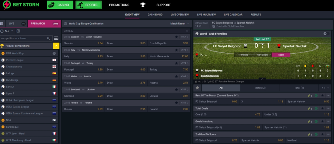Screen dimensions: 334x144
Task: Click the green CASINO button
Action: coord(60,5)
